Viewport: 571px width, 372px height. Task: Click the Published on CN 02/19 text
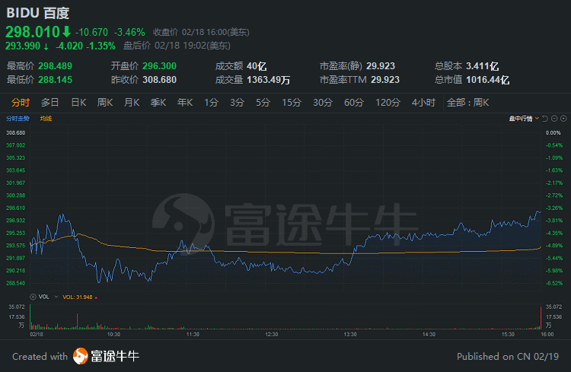(x=507, y=356)
